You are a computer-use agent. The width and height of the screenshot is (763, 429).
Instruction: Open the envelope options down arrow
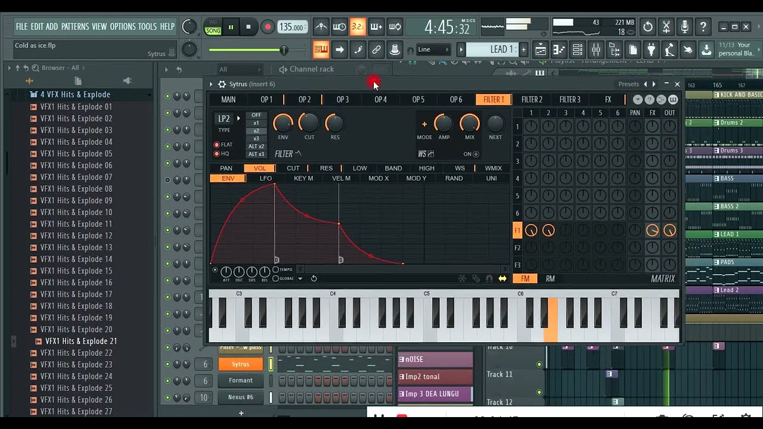(x=300, y=278)
